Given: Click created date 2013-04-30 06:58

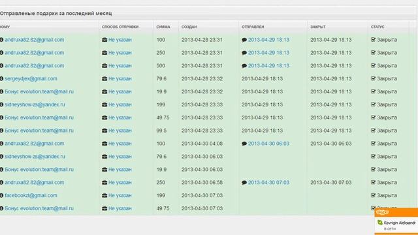Looking at the screenshot, I should (202, 183).
